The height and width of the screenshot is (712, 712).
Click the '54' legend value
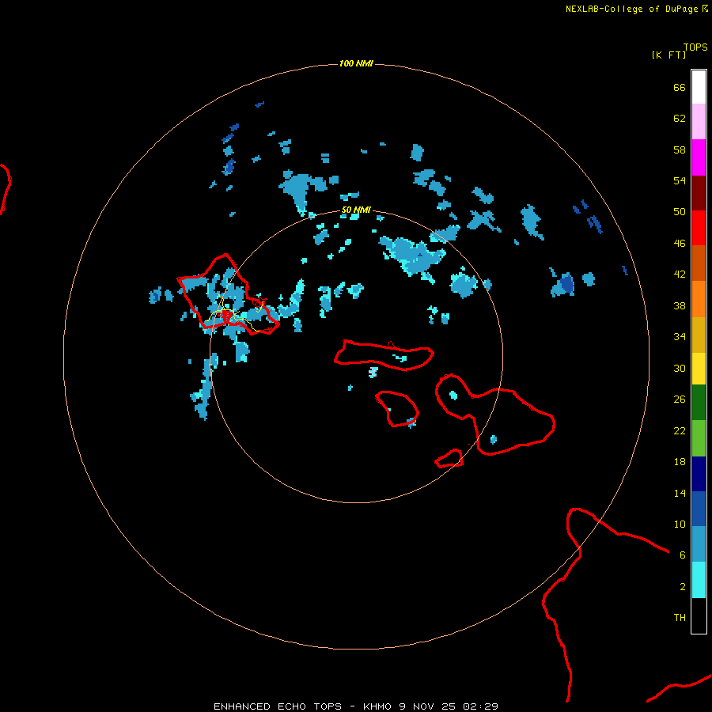pos(680,180)
